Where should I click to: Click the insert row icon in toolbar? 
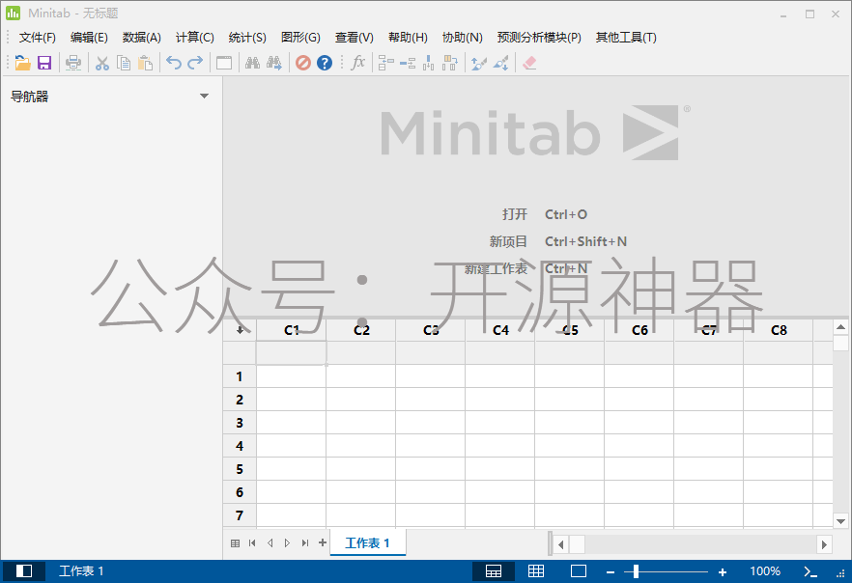point(408,63)
